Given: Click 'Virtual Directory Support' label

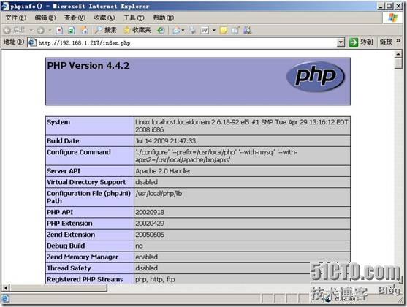Looking at the screenshot, I should click(86, 182).
